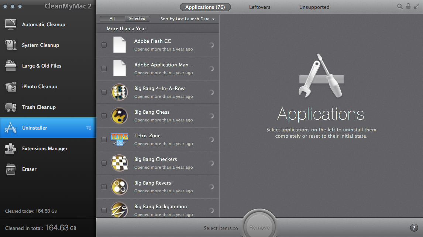
Task: Select Trash Cleanup label in sidebar
Action: click(x=39, y=107)
